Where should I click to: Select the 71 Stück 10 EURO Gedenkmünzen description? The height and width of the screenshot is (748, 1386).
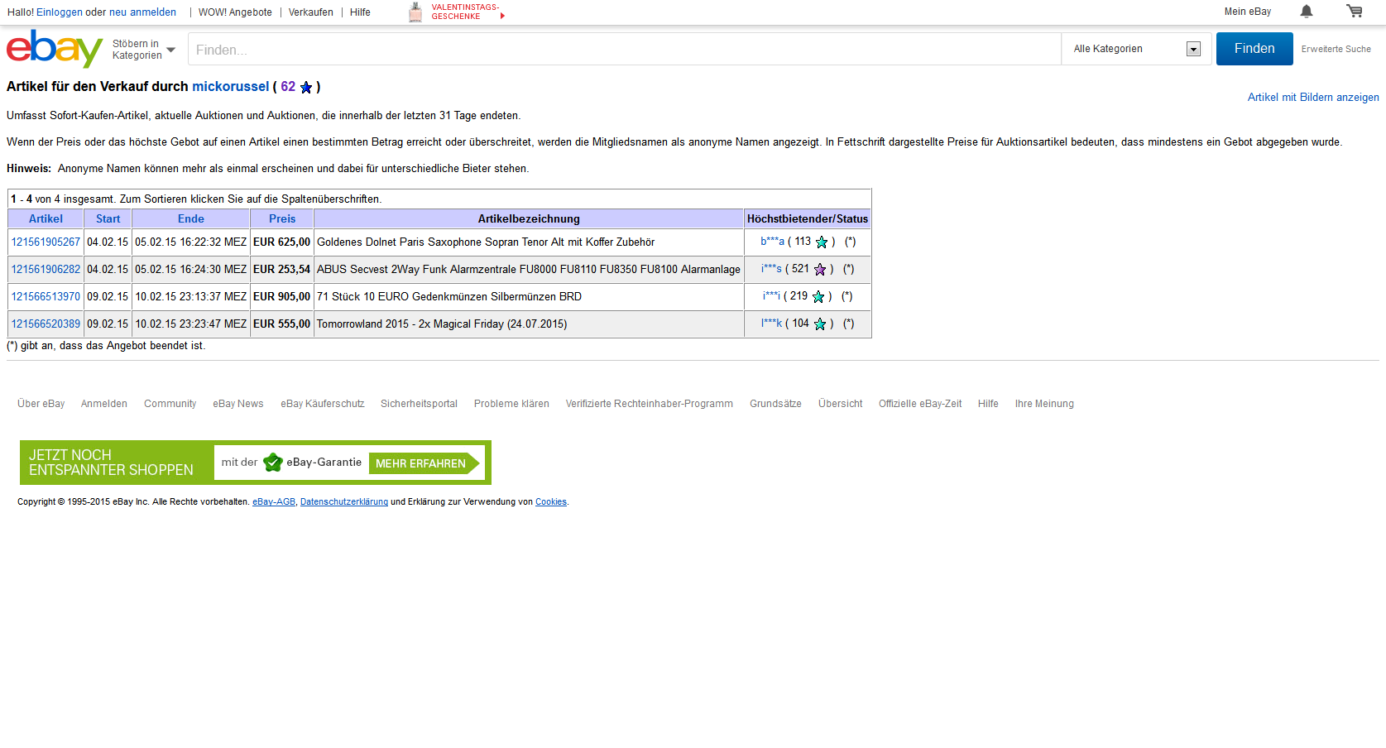(x=449, y=297)
